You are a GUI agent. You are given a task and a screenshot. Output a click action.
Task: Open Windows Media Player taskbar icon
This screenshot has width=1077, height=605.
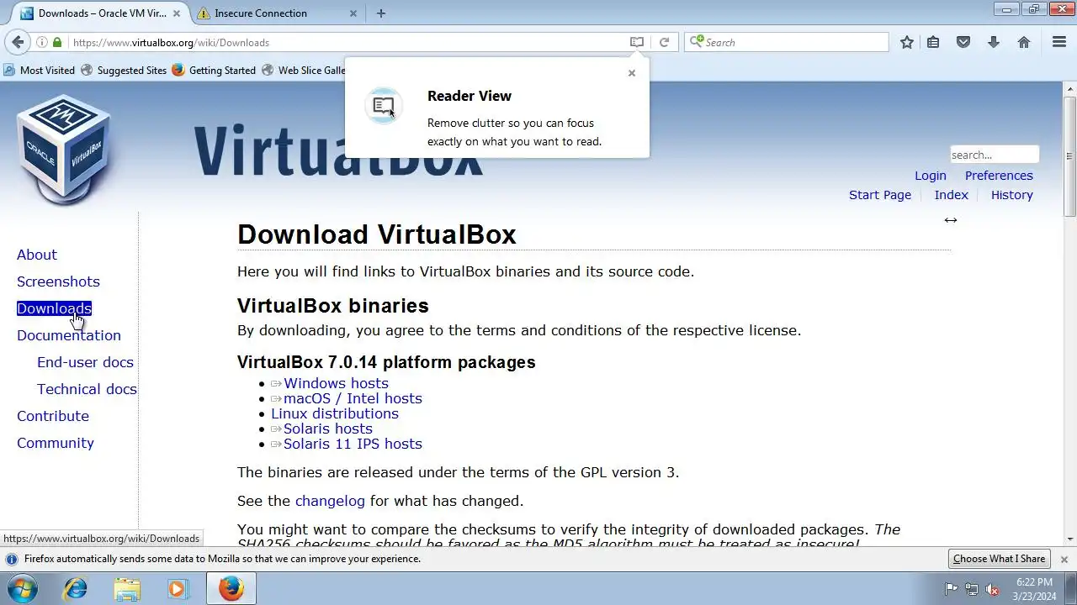pyautogui.click(x=178, y=589)
